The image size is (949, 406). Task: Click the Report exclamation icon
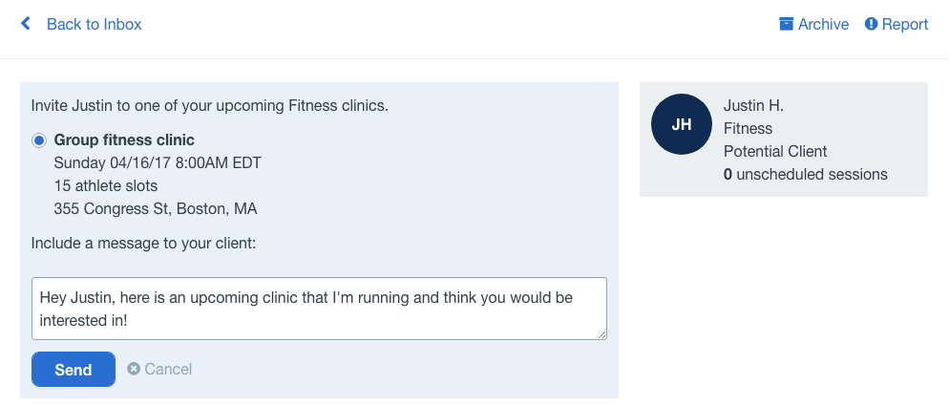871,24
